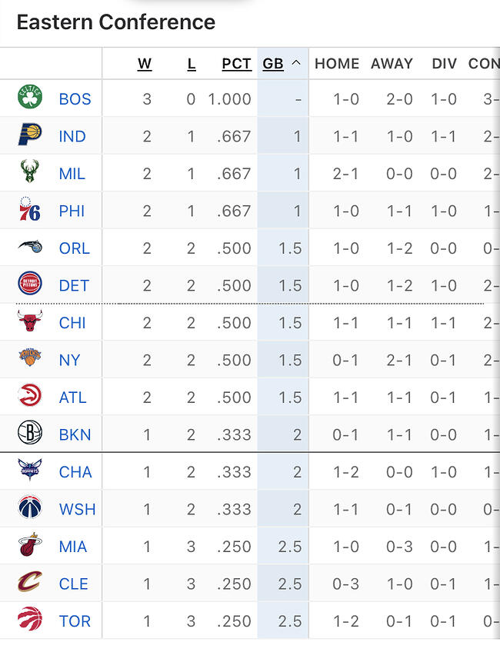Open the CHA team link
The image size is (500, 652).
[x=75, y=472]
